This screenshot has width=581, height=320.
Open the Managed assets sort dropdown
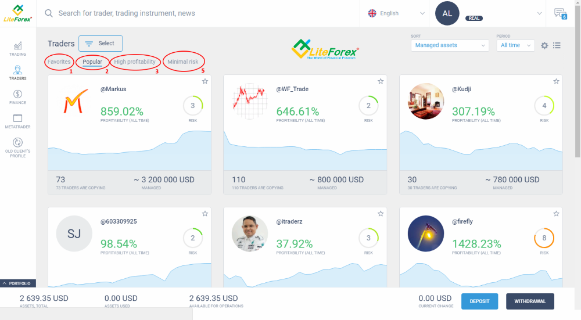(x=450, y=45)
